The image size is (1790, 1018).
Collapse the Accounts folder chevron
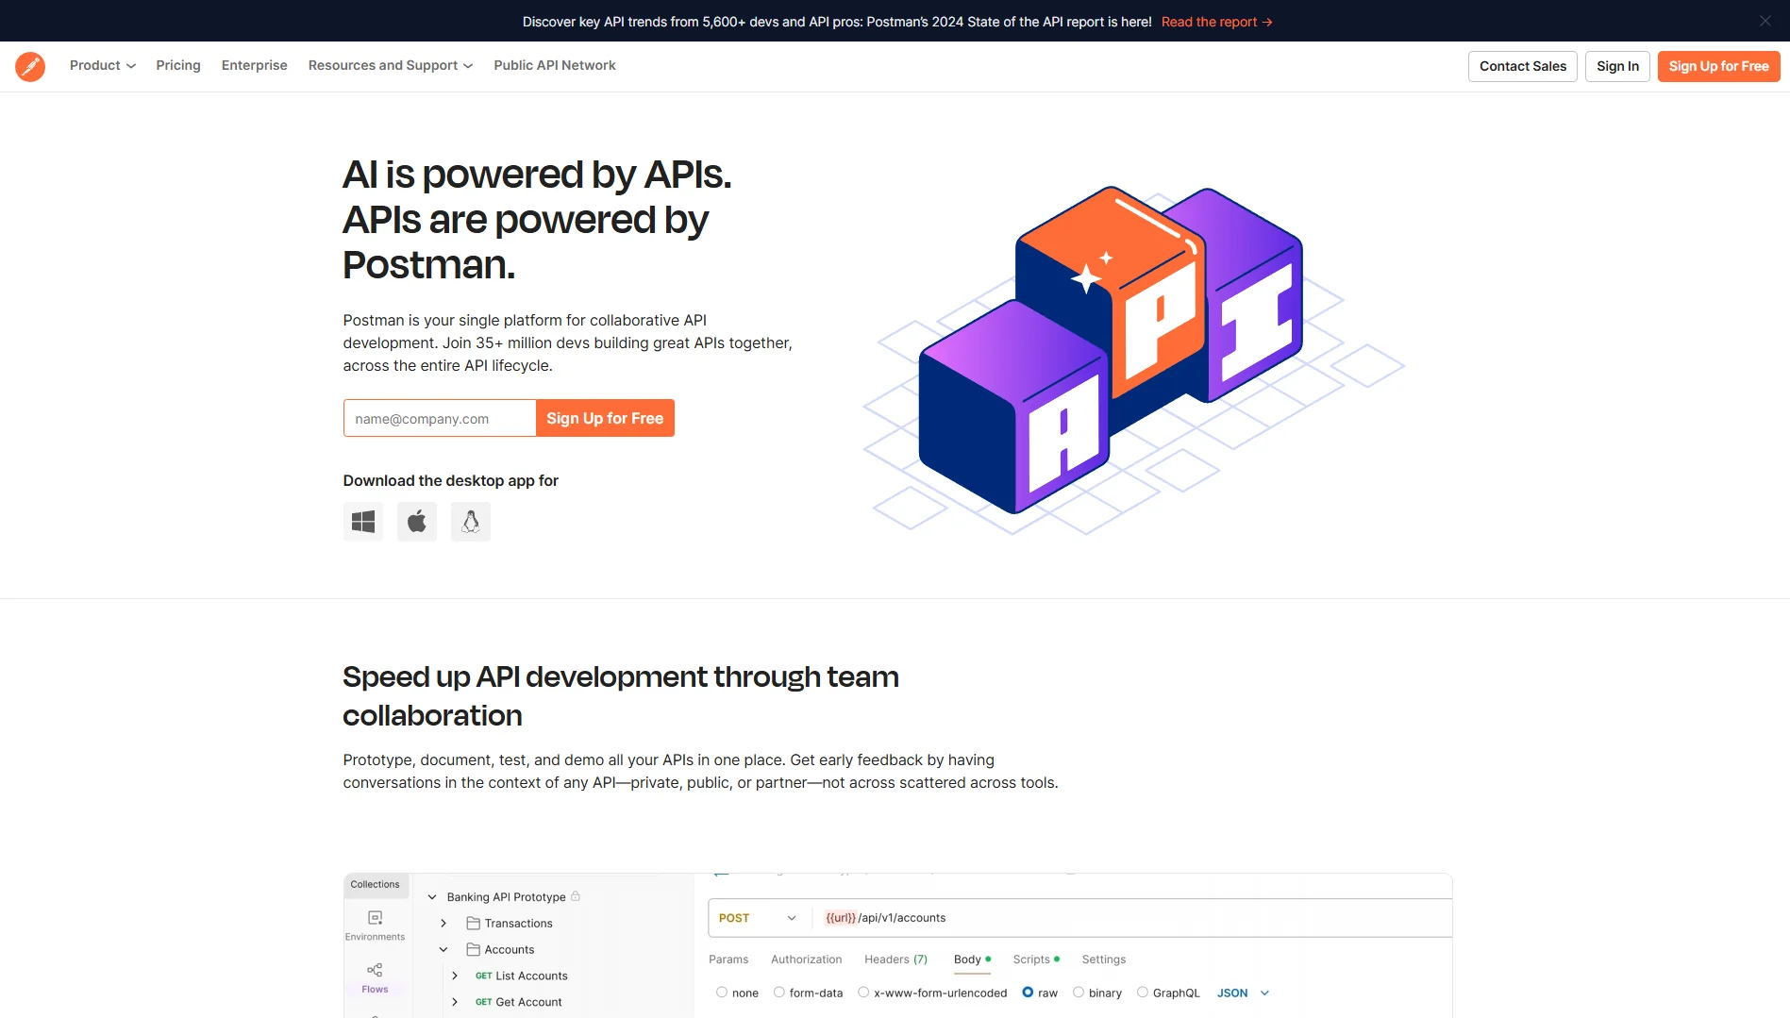point(443,950)
